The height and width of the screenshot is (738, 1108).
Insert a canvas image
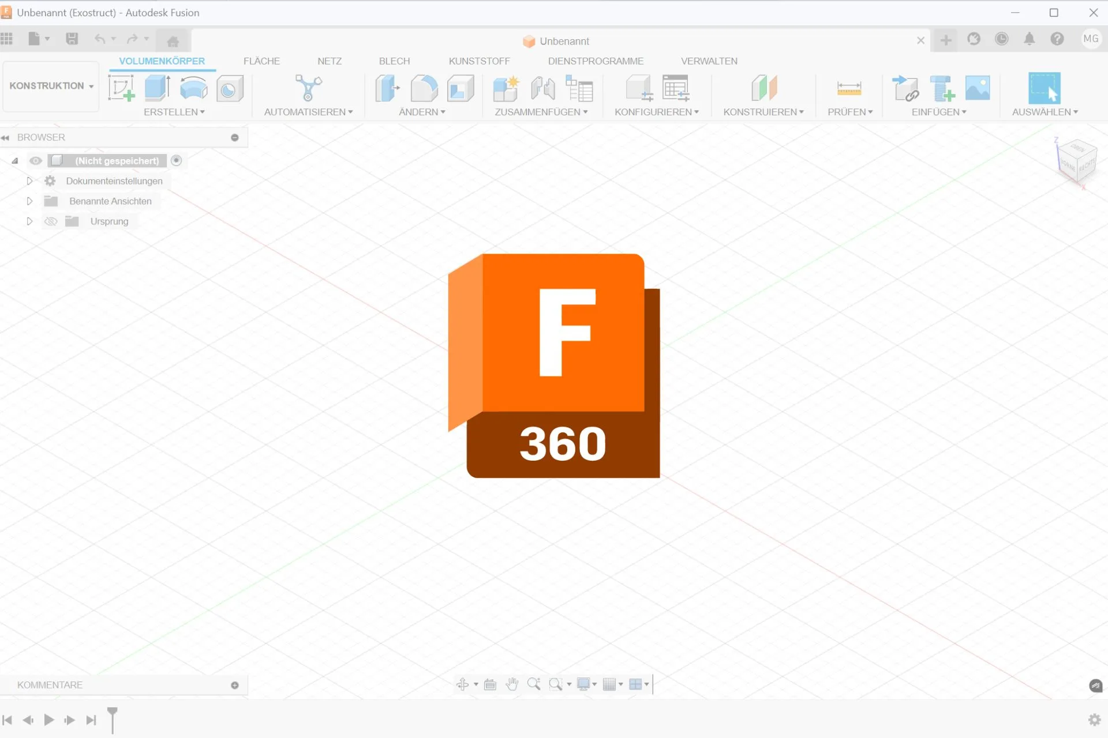pyautogui.click(x=978, y=88)
